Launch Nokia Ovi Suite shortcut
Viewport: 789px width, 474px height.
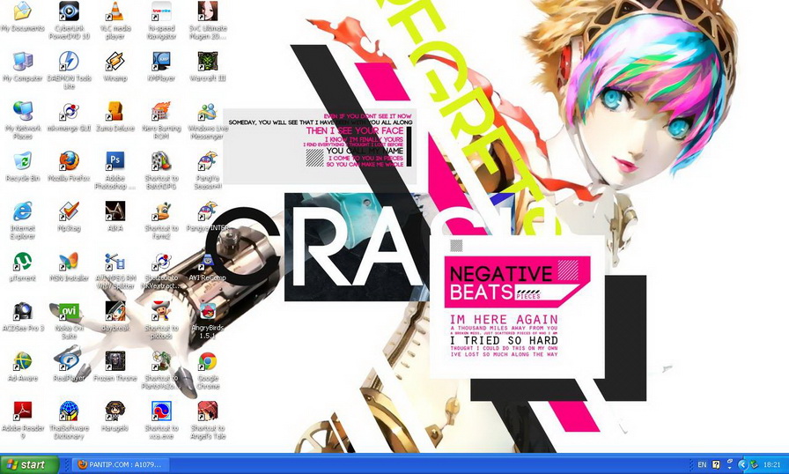click(x=69, y=310)
